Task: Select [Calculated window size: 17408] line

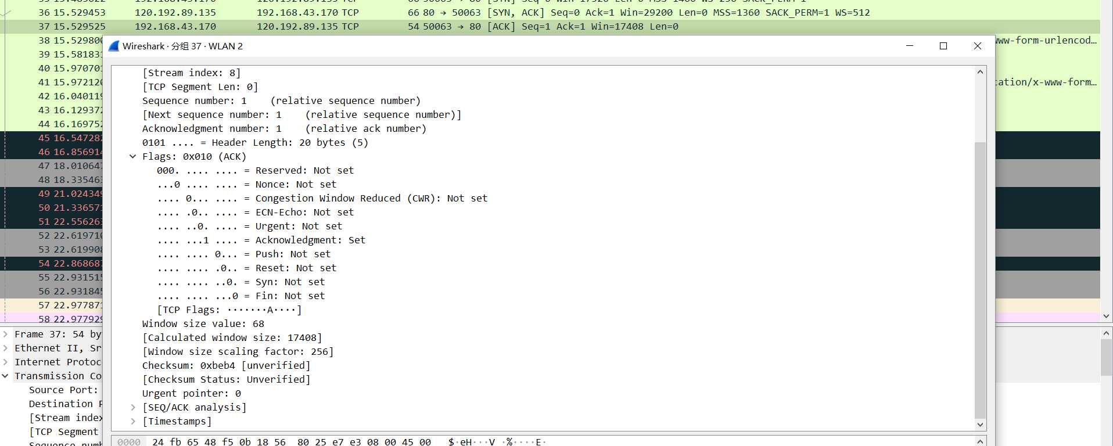Action: tap(232, 337)
